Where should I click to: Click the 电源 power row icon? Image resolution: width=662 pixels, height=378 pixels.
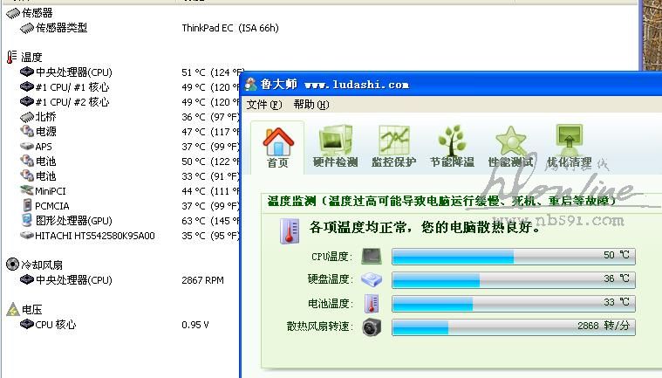tap(27, 131)
